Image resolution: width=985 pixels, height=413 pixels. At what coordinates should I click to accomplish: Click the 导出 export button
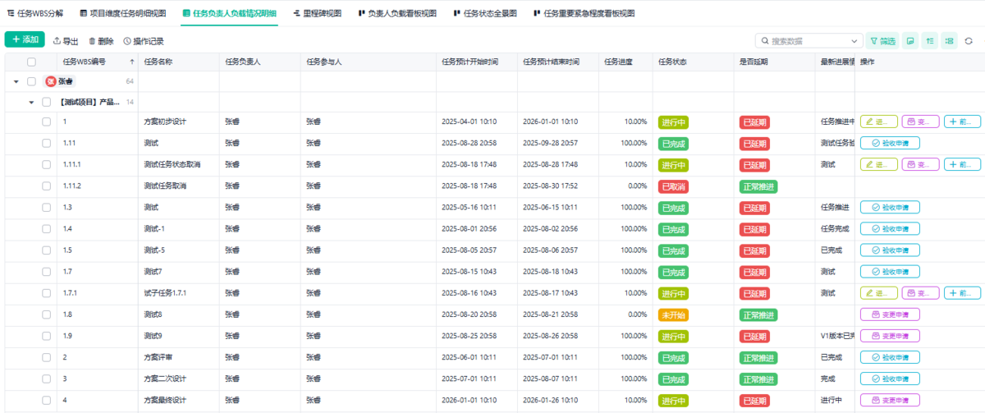click(66, 41)
